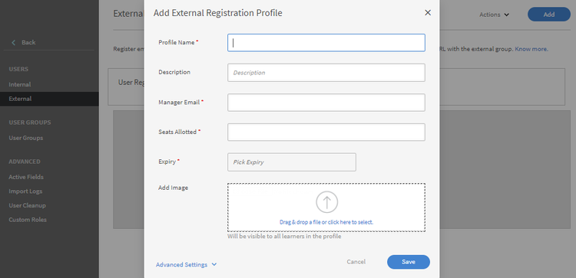Viewport: 576px width, 278px height.
Task: Open the Know more link
Action: click(x=531, y=49)
